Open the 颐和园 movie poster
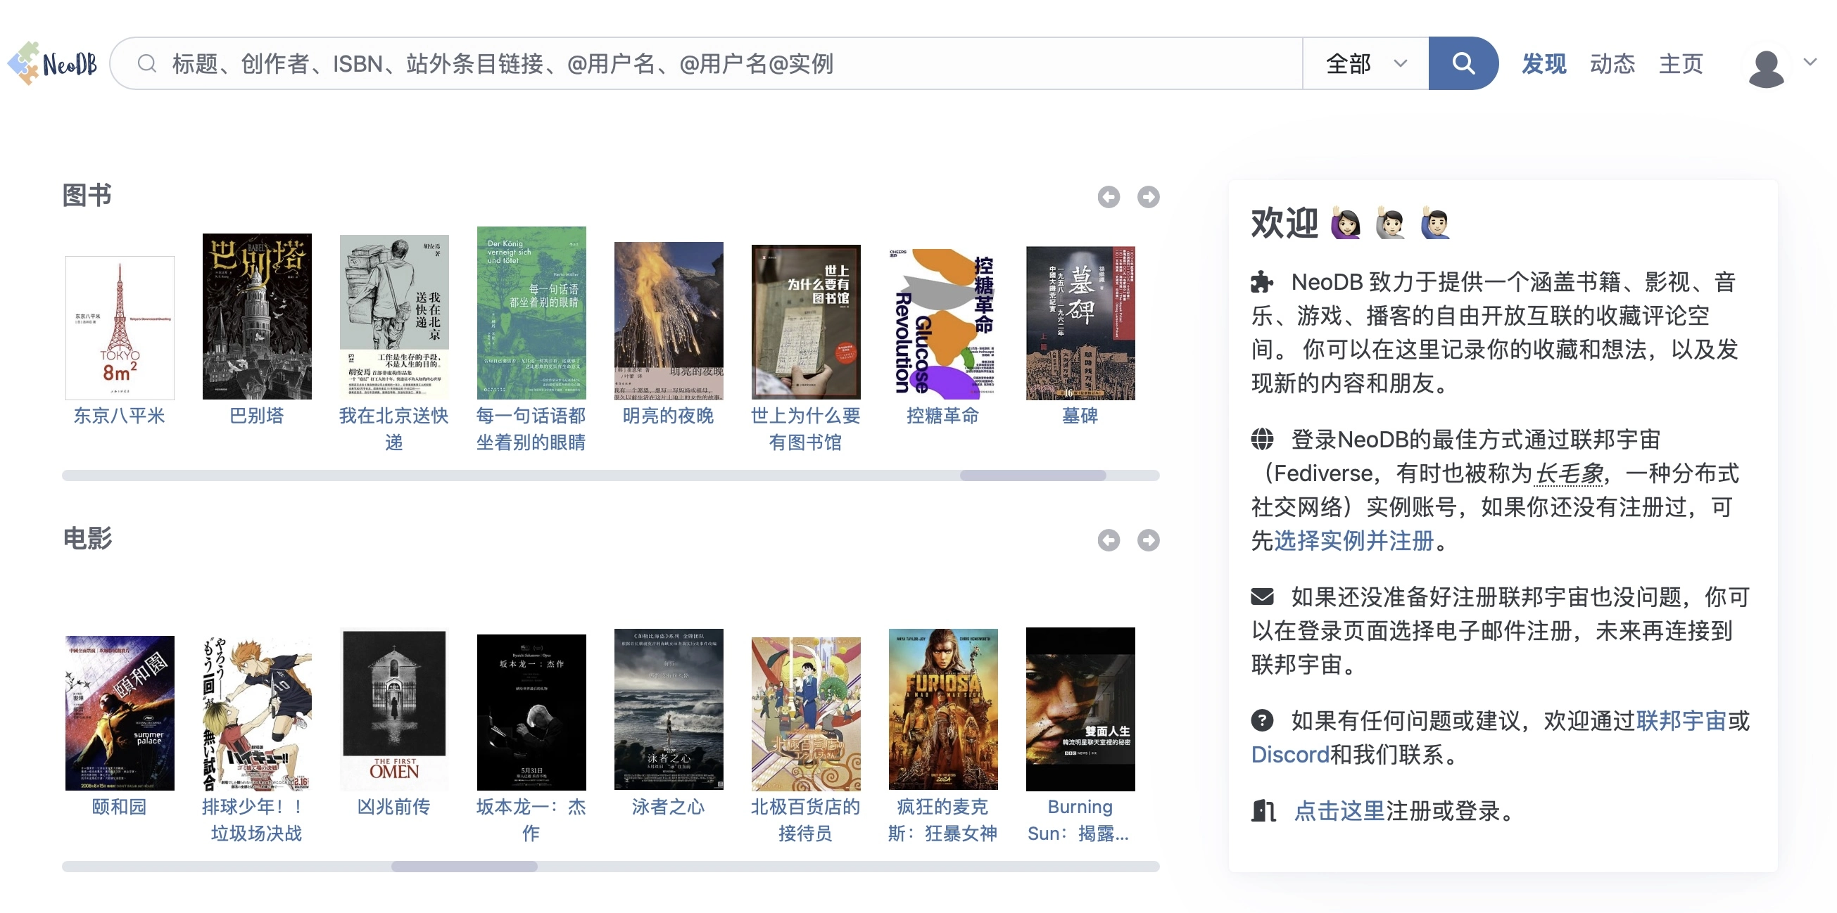The image size is (1837, 913). click(x=120, y=713)
